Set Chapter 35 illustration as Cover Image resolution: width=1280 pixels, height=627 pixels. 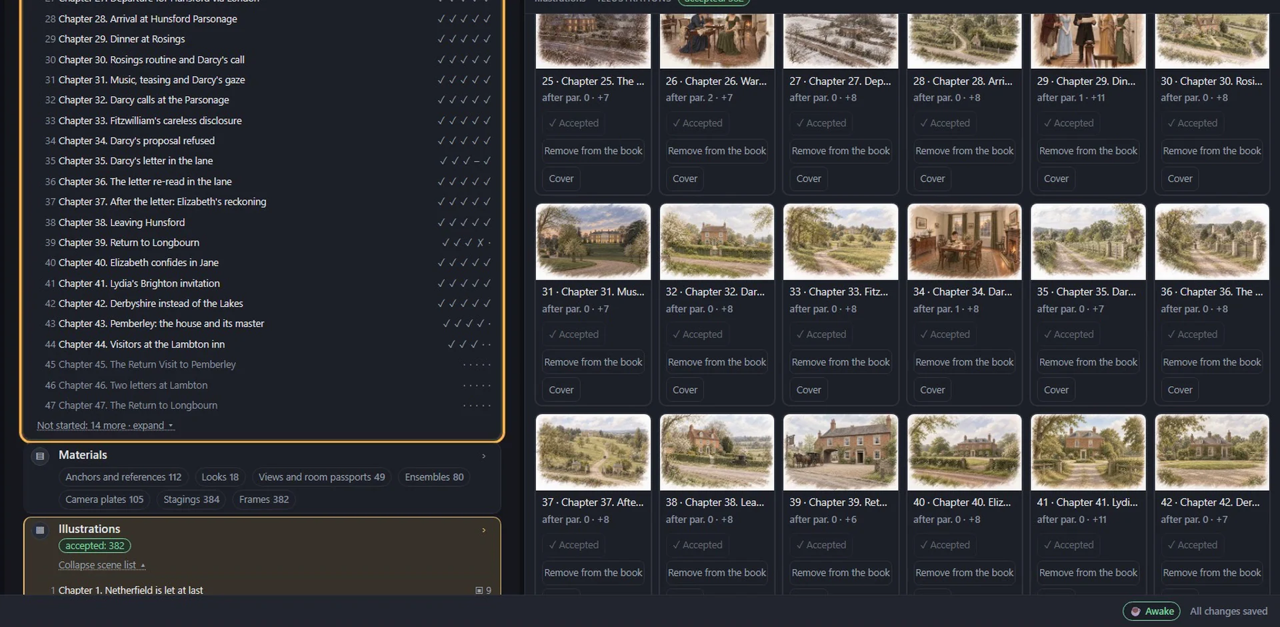[x=1056, y=390]
